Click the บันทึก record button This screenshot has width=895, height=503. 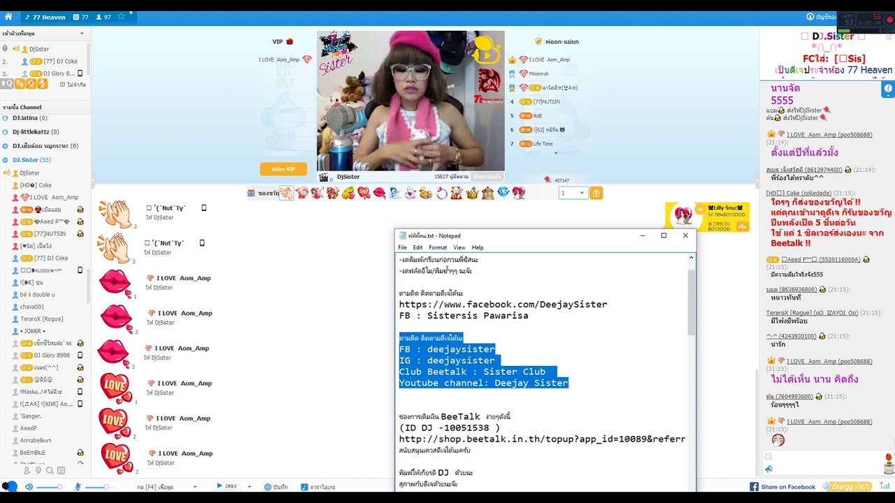276,487
